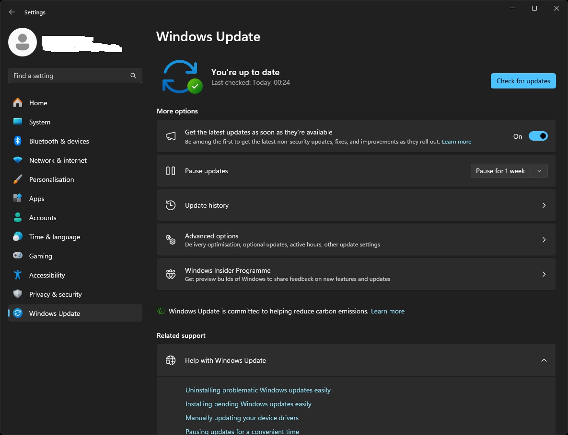The image size is (568, 435).
Task: Click the search magnifier icon
Action: 133,76
